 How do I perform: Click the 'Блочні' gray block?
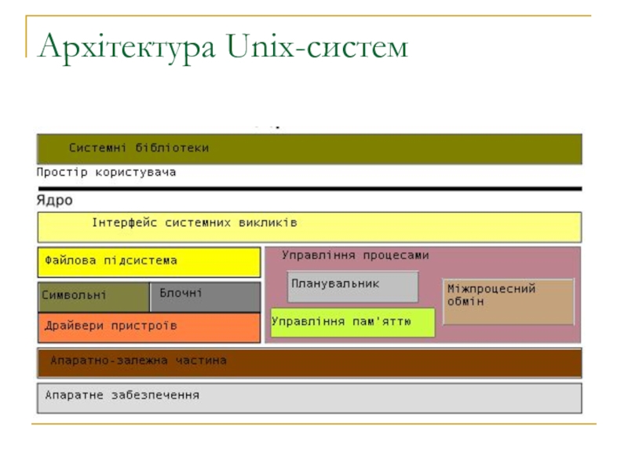pyautogui.click(x=205, y=297)
